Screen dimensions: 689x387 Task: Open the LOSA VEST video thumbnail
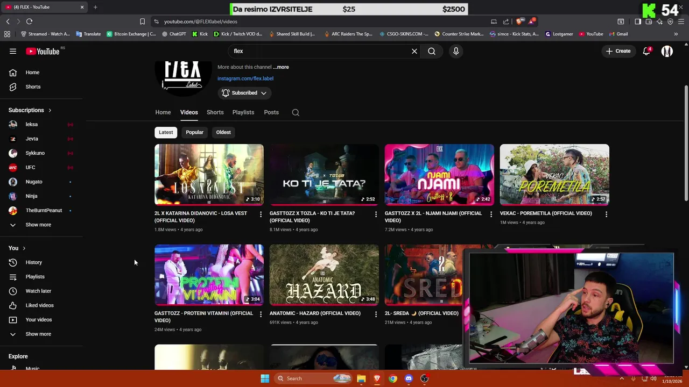pyautogui.click(x=209, y=175)
